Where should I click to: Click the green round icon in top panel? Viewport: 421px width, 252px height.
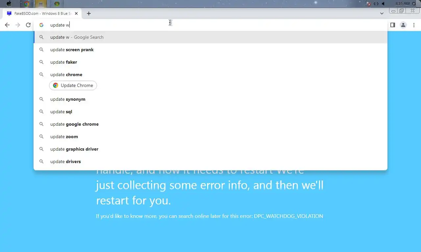[x=57, y=4]
